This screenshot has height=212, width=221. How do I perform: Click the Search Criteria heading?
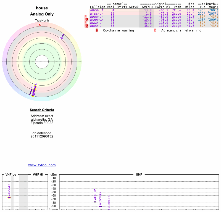tap(42, 110)
